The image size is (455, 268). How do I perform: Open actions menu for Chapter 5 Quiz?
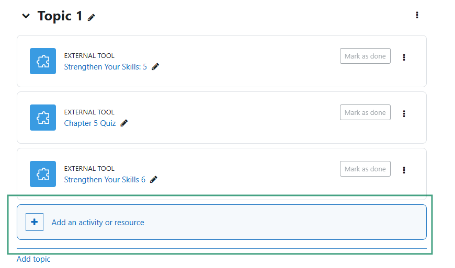[x=404, y=114]
